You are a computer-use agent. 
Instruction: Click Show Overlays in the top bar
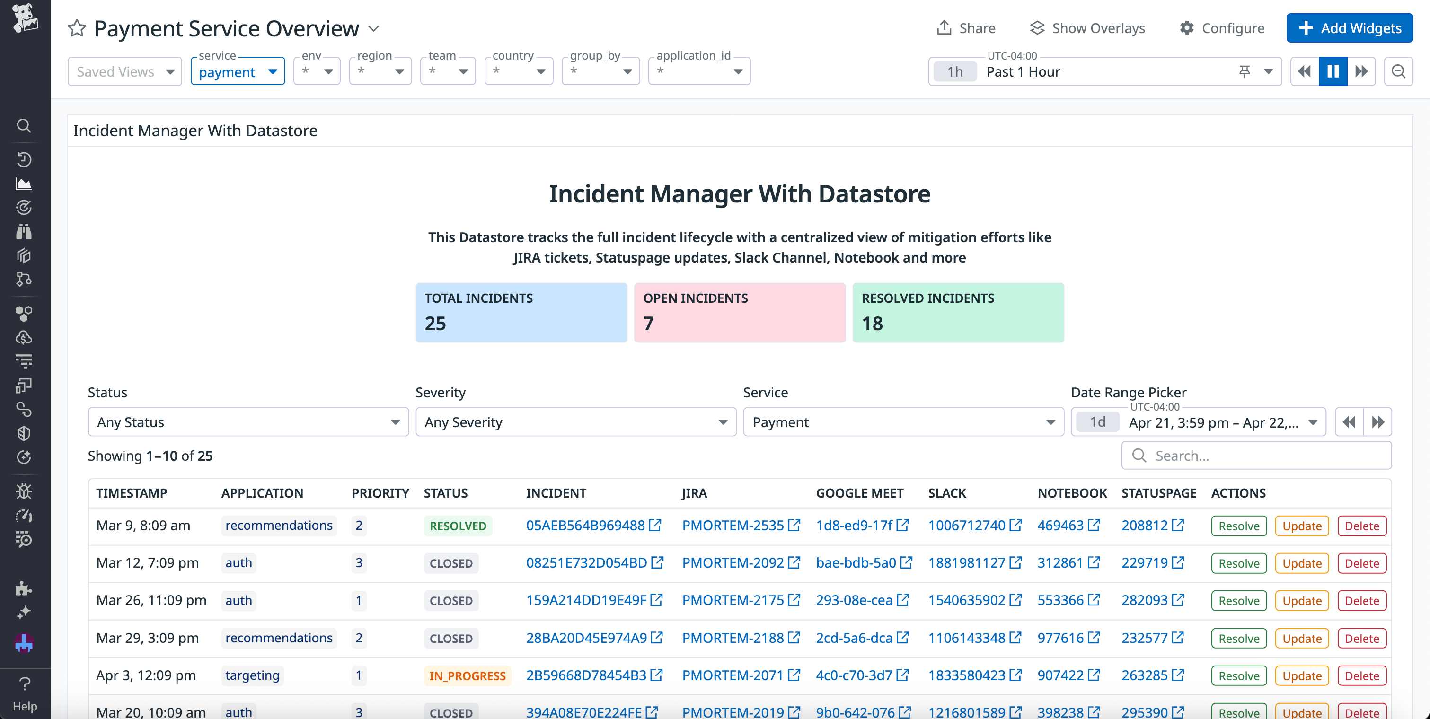tap(1087, 28)
